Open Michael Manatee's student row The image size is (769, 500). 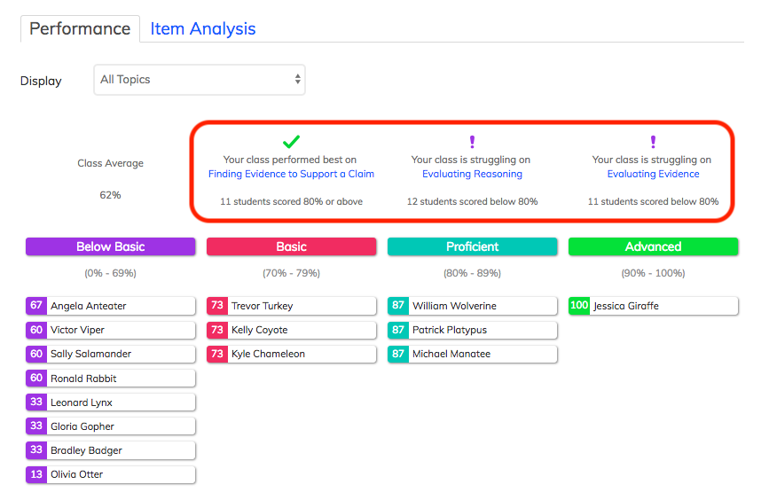click(472, 354)
